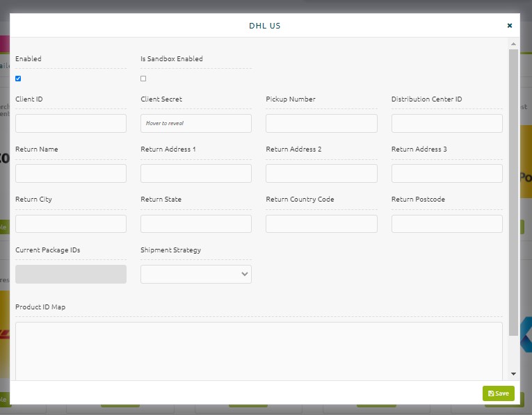This screenshot has width=532, height=415.
Task: Select the Return State field
Action: (x=196, y=224)
